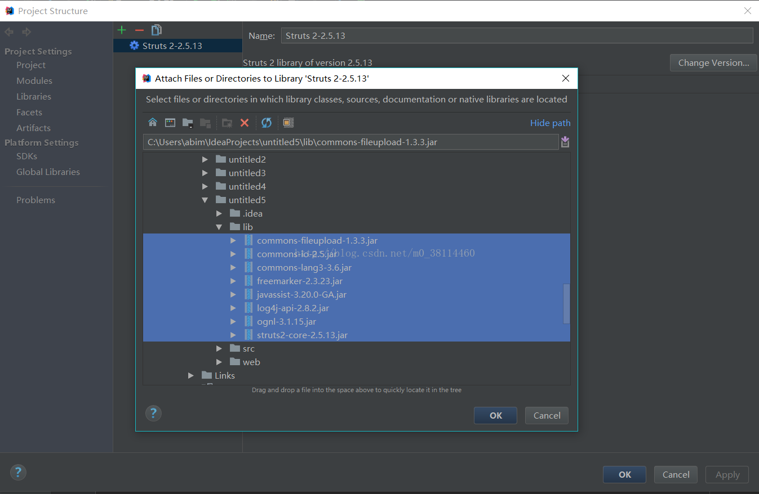
Task: Click the file tree vertical scrollbar thumb
Action: coord(566,304)
